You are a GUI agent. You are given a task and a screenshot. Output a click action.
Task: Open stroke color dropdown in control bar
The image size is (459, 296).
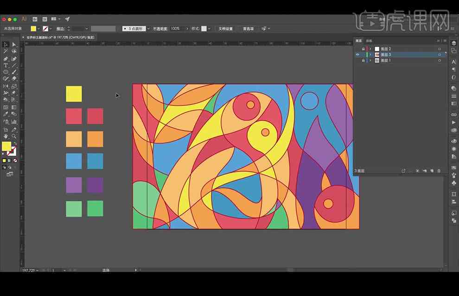coord(51,29)
